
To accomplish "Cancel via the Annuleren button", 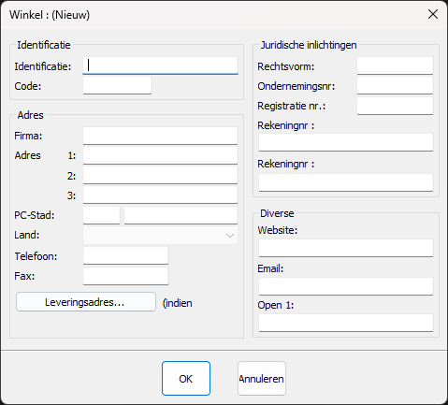I will pyautogui.click(x=262, y=379).
